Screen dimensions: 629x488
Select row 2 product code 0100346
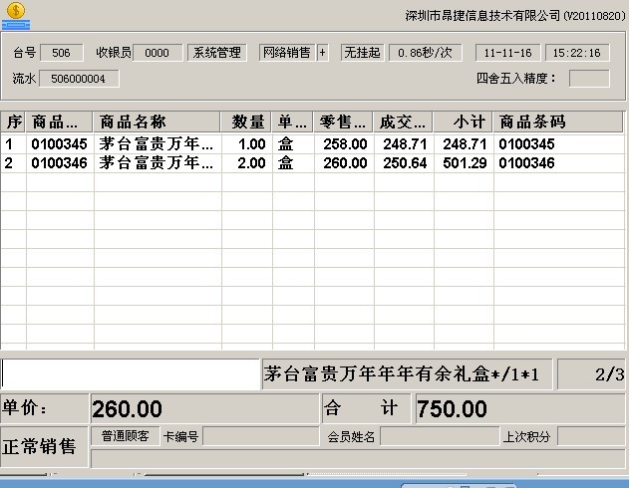[60, 163]
